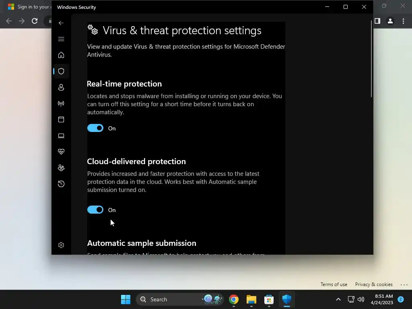Open the Home section icon
This screenshot has width=412, height=309.
coord(61,55)
